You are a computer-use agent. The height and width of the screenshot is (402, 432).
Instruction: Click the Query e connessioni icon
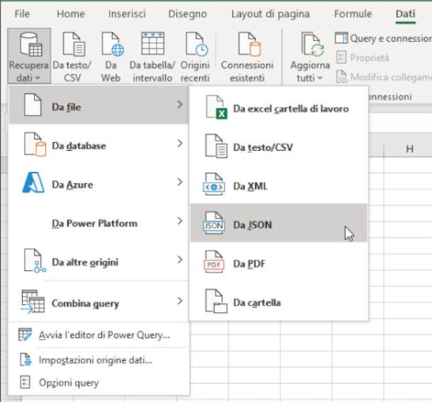point(341,38)
